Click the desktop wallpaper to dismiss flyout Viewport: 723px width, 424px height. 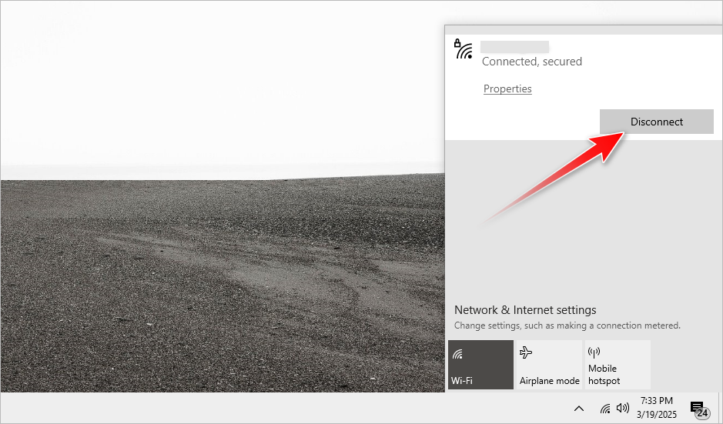click(216, 269)
